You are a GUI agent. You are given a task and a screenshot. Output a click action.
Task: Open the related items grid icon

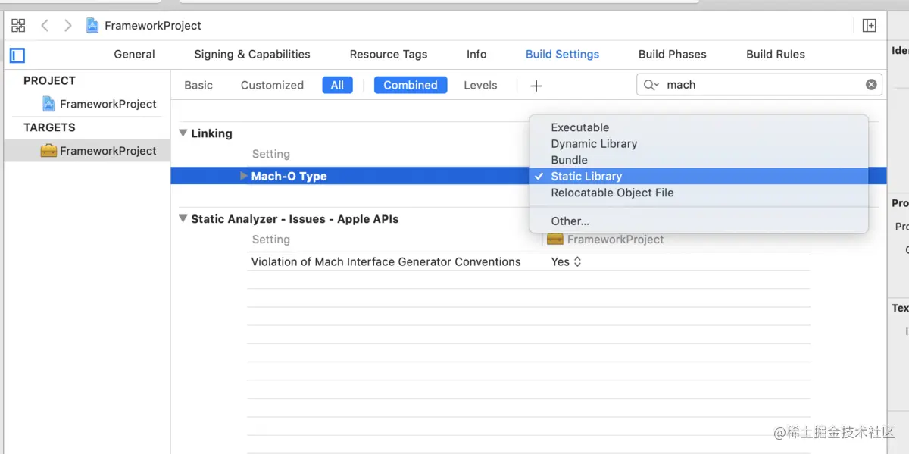coord(18,26)
